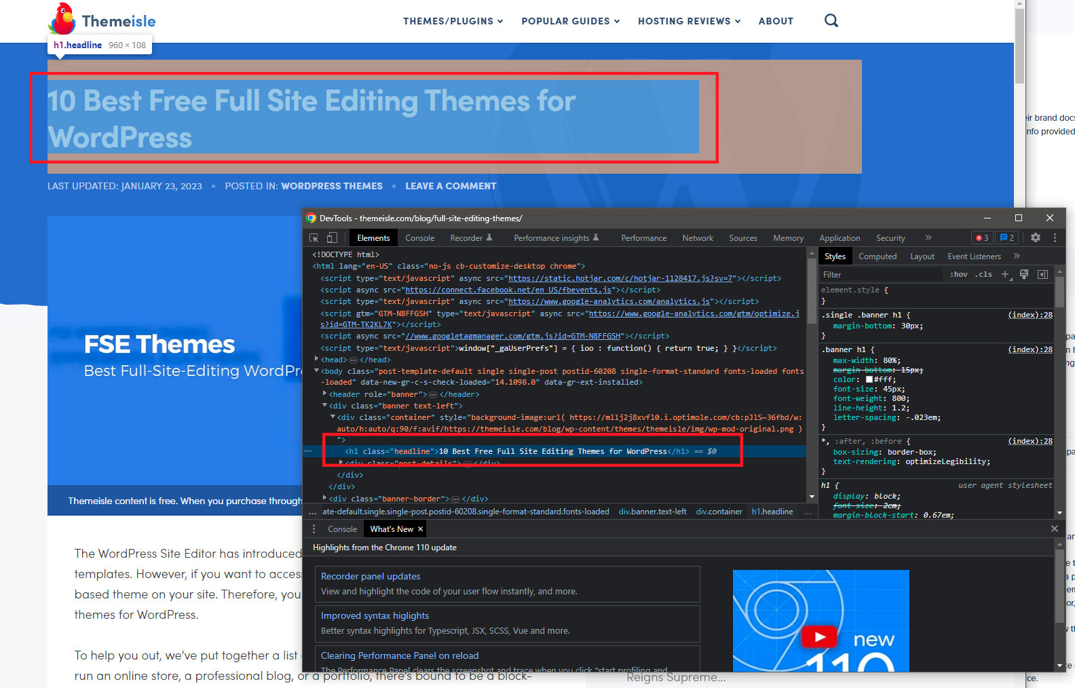The width and height of the screenshot is (1075, 688).
Task: Click the hotjar script URL link
Action: point(622,278)
